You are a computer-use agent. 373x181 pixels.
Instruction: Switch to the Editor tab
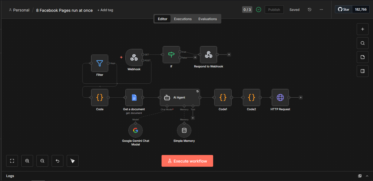163,19
